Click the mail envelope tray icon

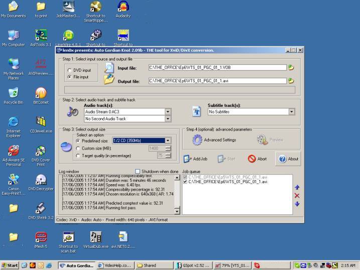(303, 265)
